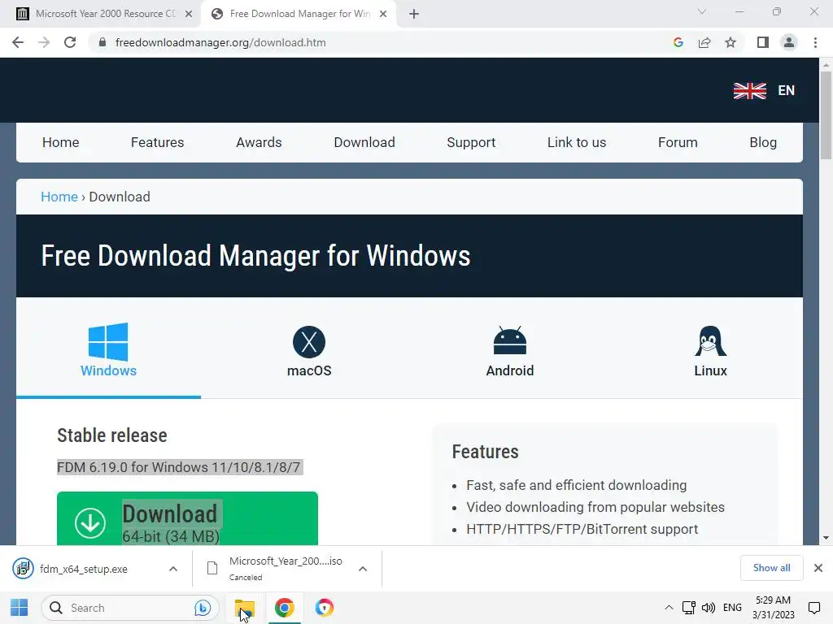Open network status tray icon
Image resolution: width=833 pixels, height=624 pixels.
pos(688,608)
